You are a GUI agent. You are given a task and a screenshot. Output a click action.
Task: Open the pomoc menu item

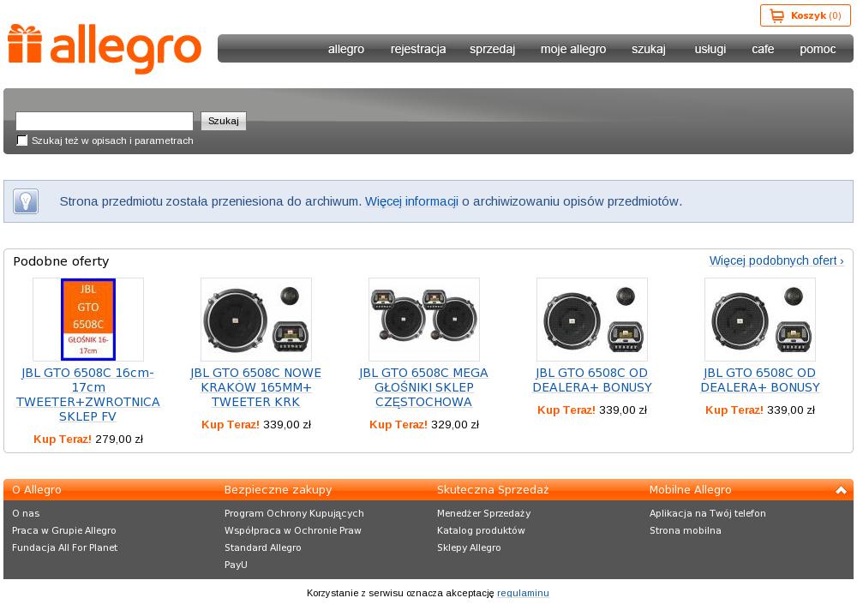point(818,49)
